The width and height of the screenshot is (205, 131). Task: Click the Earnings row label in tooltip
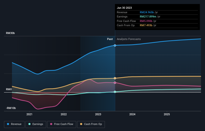coord(122,16)
